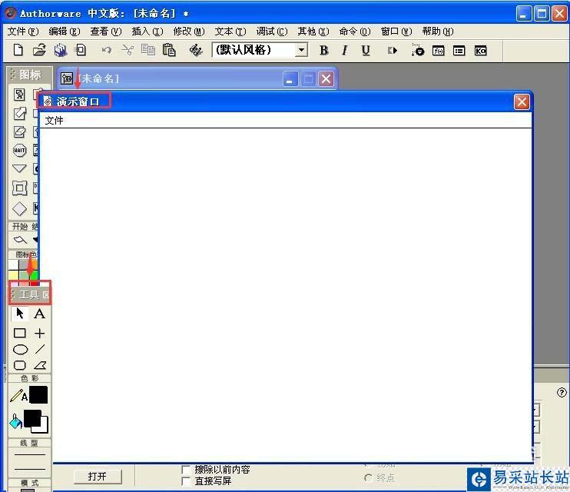Close the 未命名 design window
Image resolution: width=570 pixels, height=492 pixels.
pyautogui.click(x=326, y=78)
